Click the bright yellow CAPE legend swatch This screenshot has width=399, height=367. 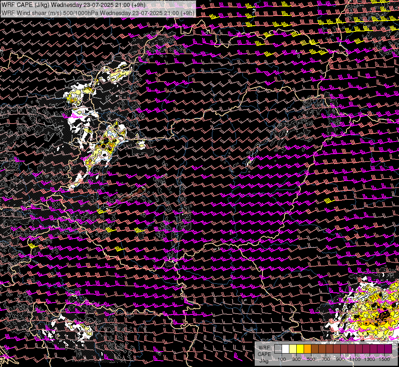300,349
